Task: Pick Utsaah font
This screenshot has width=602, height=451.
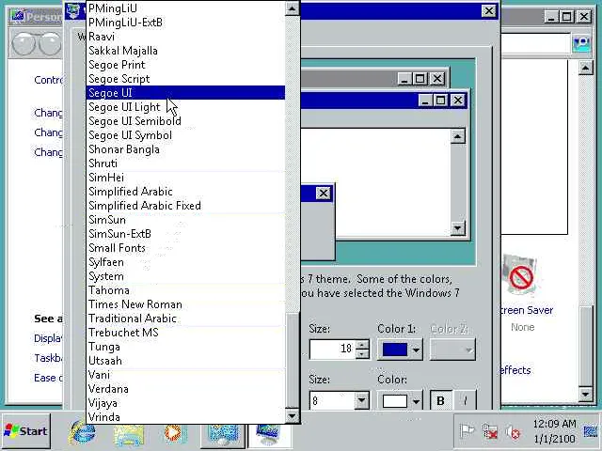Action: click(186, 361)
